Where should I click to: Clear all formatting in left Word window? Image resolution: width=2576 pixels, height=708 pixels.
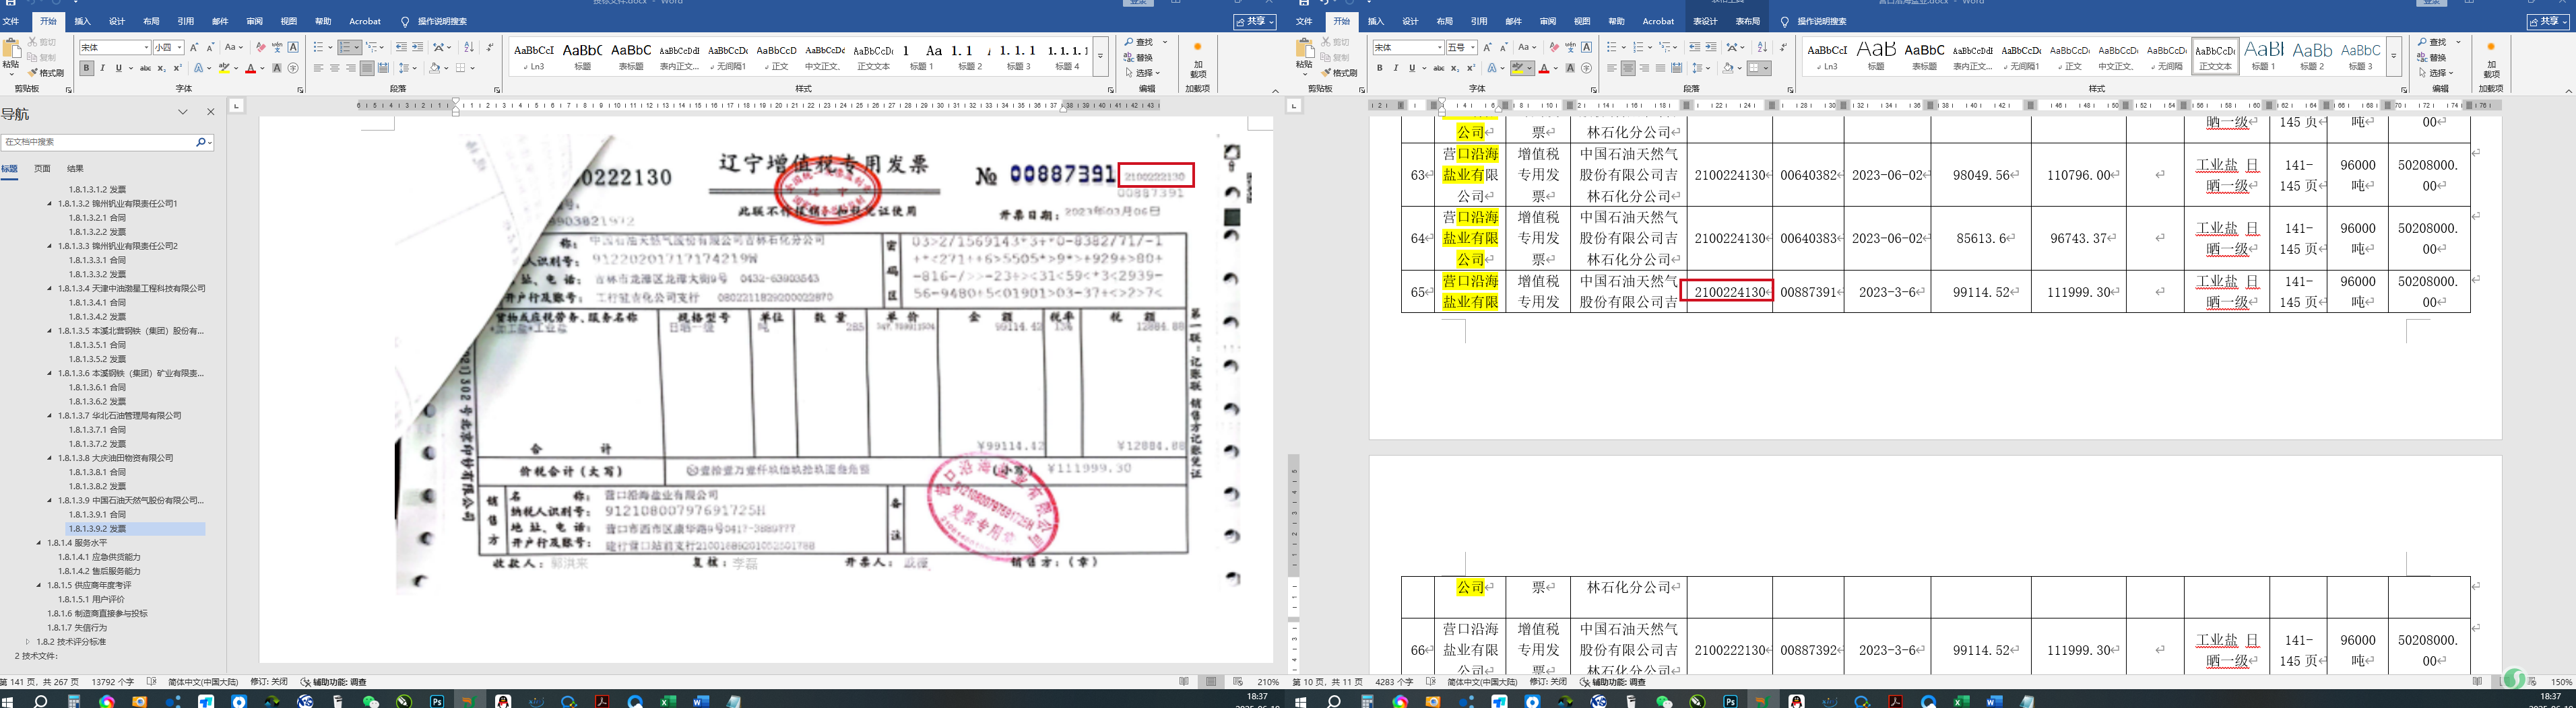click(x=260, y=47)
